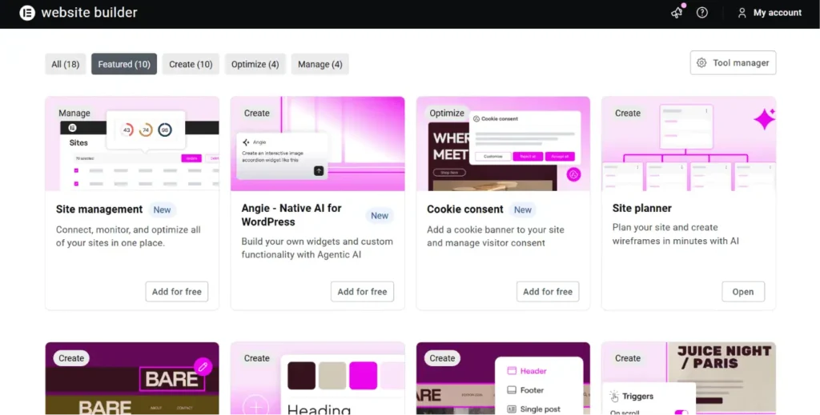Click the Create tag on Angie card

(x=257, y=113)
